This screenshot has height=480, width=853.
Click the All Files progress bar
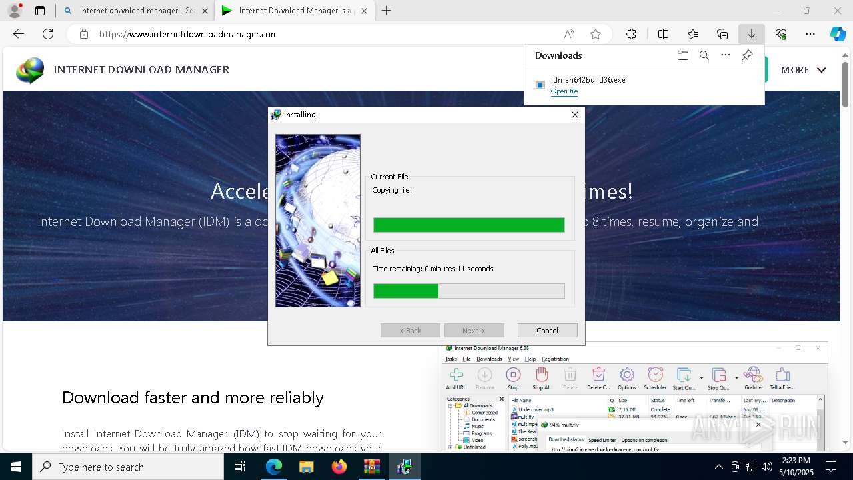tap(468, 291)
